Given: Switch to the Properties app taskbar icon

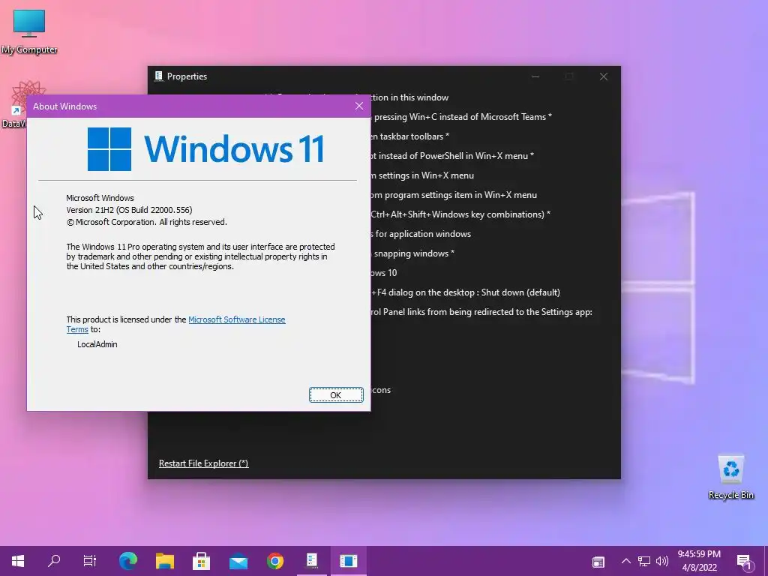Looking at the screenshot, I should (312, 560).
